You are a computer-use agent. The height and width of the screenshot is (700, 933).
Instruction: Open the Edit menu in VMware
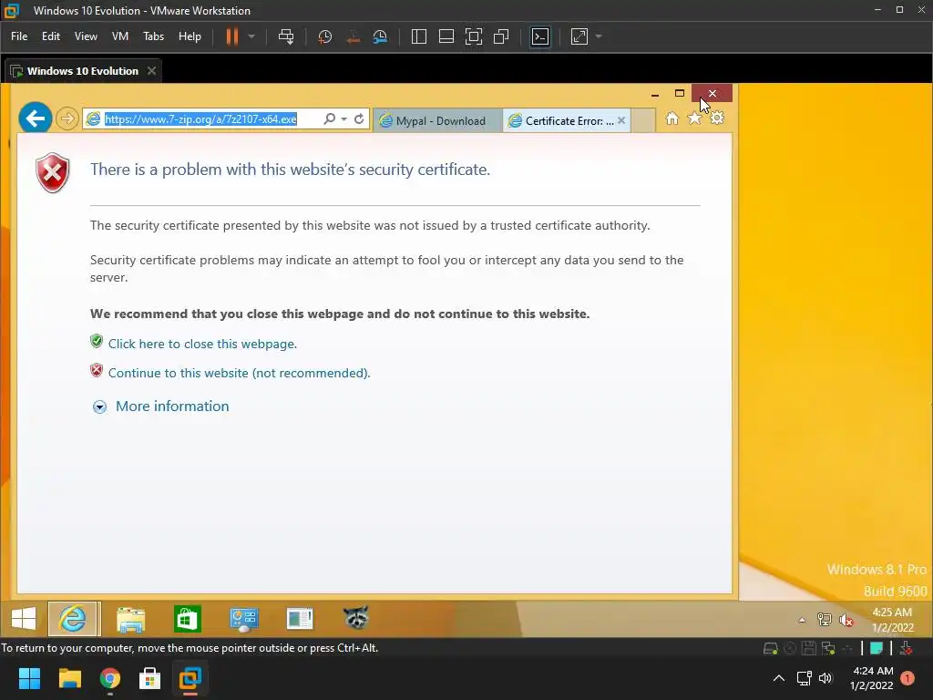click(x=51, y=36)
